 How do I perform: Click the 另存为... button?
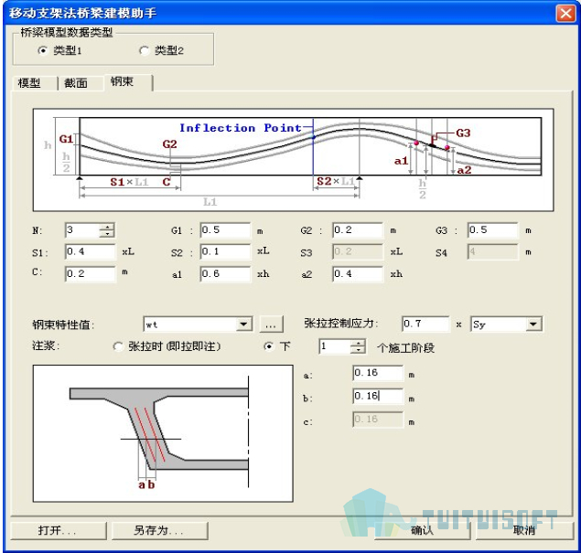(159, 531)
